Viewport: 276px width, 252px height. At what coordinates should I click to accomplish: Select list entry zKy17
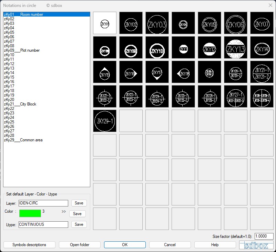[47, 86]
